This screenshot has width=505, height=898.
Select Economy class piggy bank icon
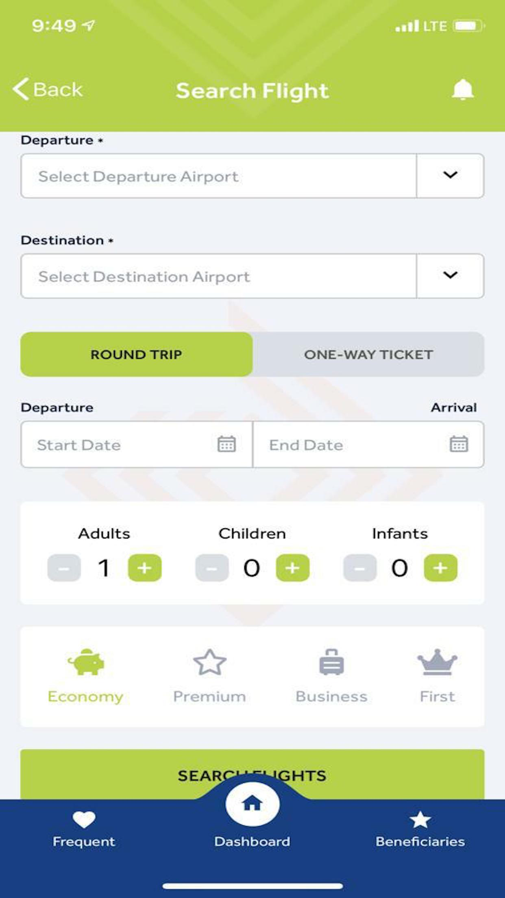[x=86, y=662]
